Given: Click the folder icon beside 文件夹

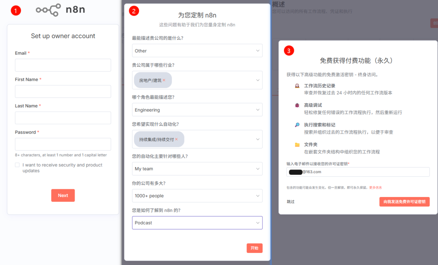Looking at the screenshot, I should [297, 144].
